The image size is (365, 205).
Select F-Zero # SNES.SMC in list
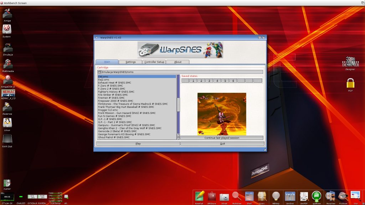[137, 85]
